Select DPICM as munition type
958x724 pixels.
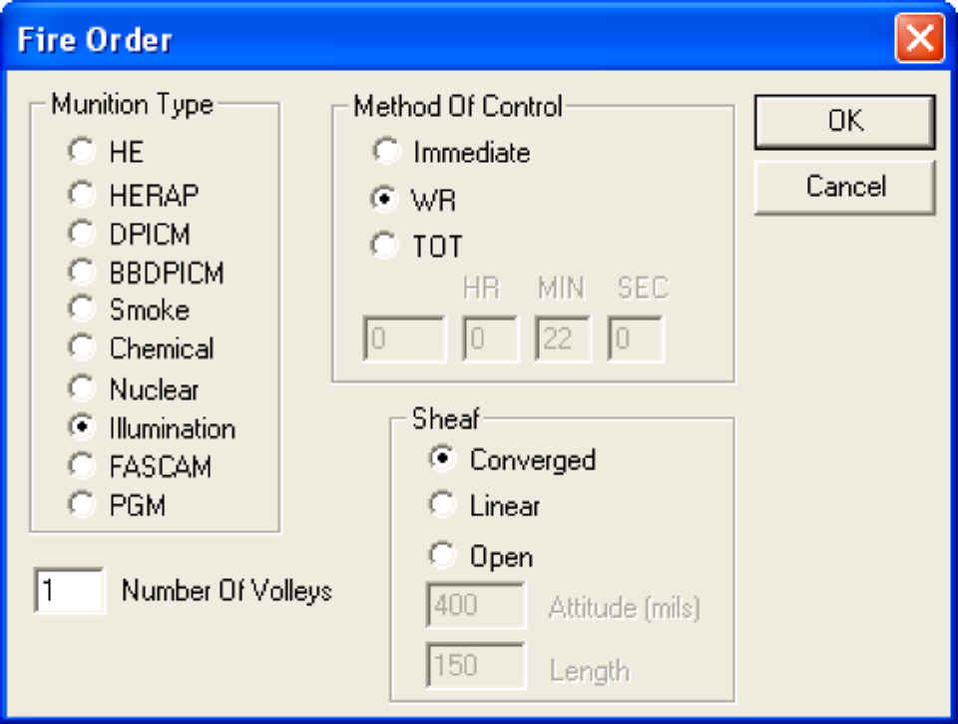click(81, 234)
